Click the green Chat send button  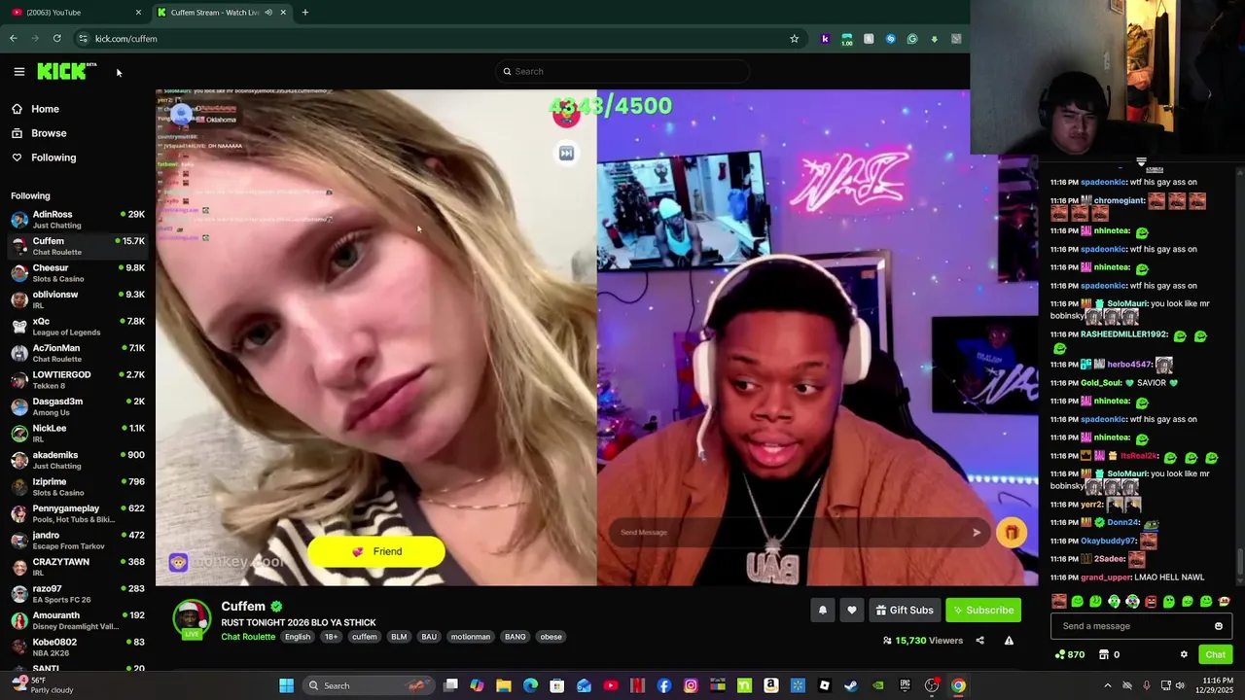click(x=1215, y=654)
